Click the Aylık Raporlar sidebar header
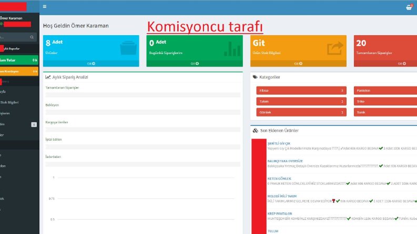 coord(11,49)
